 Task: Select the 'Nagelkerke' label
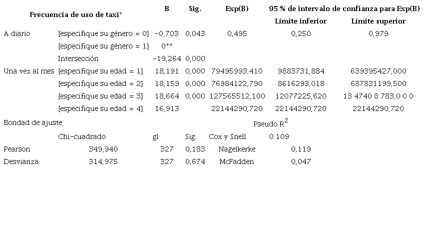click(x=237, y=149)
